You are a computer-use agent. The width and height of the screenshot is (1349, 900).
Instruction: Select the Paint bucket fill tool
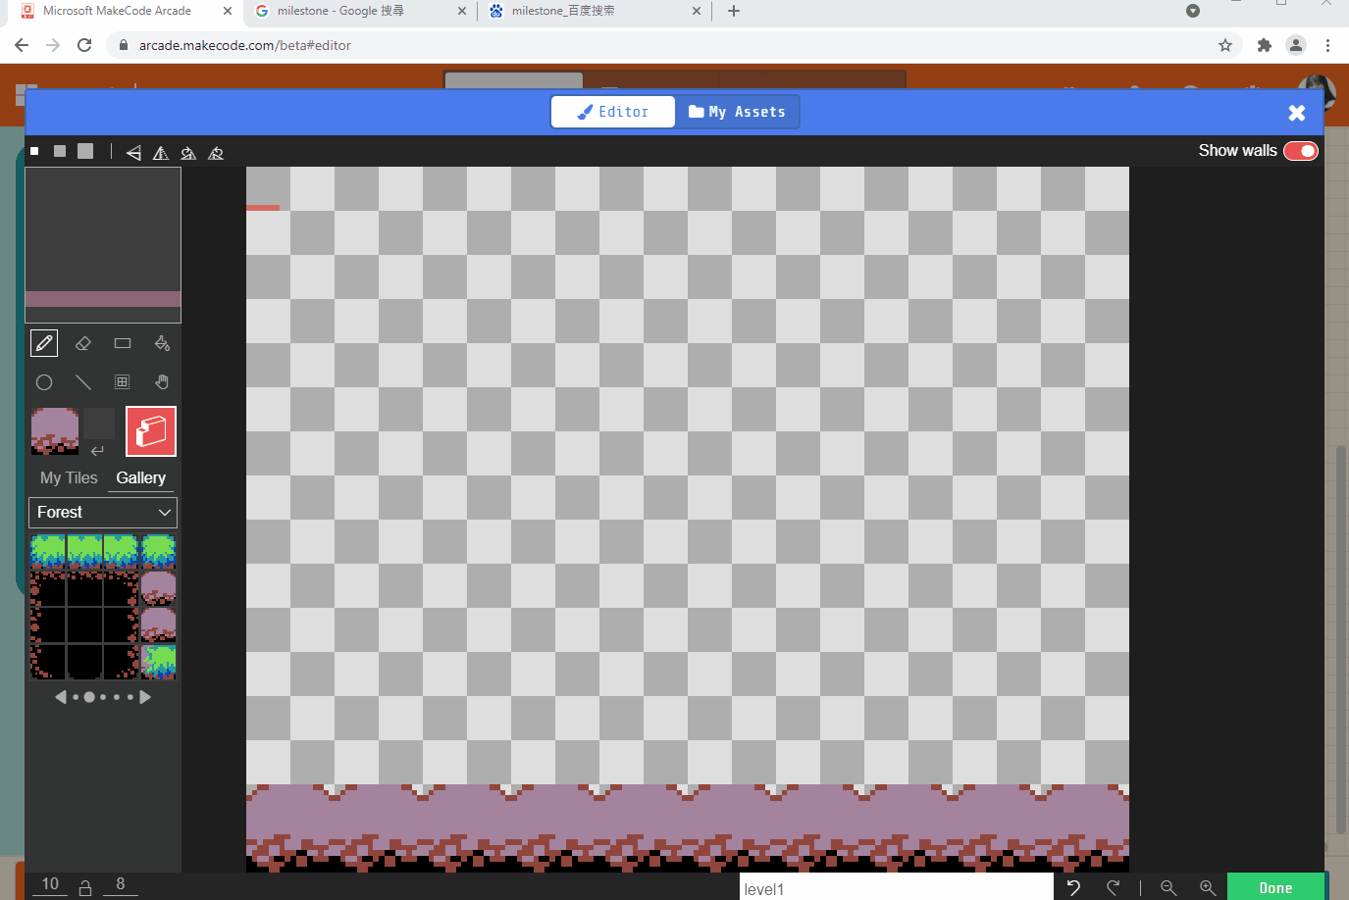coord(162,343)
